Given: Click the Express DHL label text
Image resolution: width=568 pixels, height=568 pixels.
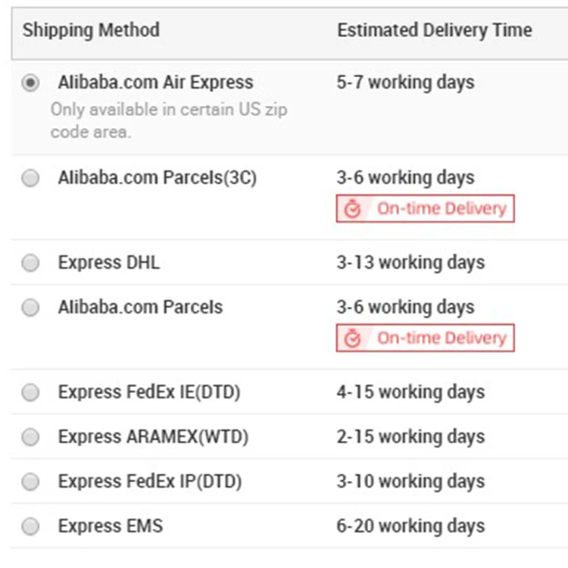Looking at the screenshot, I should coord(108,263).
